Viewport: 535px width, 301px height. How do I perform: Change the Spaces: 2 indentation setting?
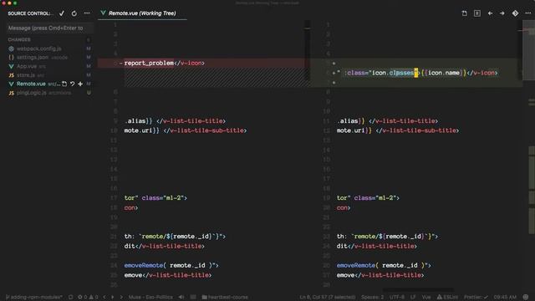372,298
